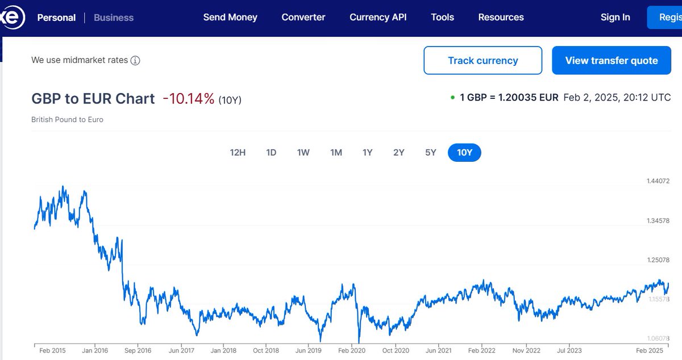Show midmarket rates info icon

135,60
